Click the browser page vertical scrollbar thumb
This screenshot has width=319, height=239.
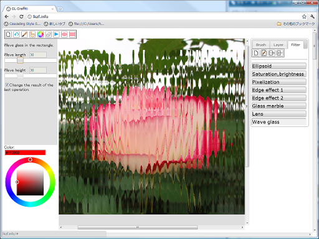pos(315,46)
